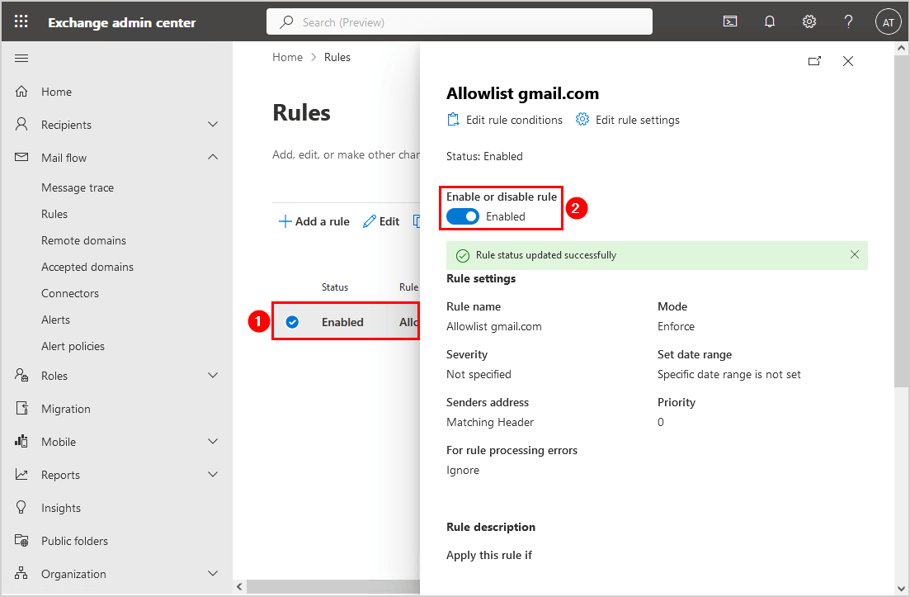
Task: Go to Accepted domains page
Action: (x=87, y=267)
